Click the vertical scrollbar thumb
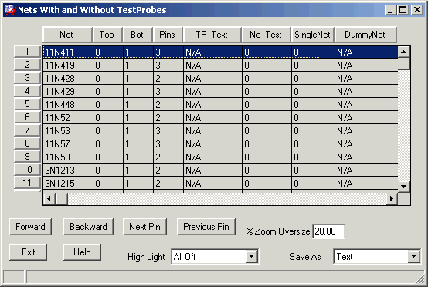The image size is (428, 287). (x=404, y=64)
